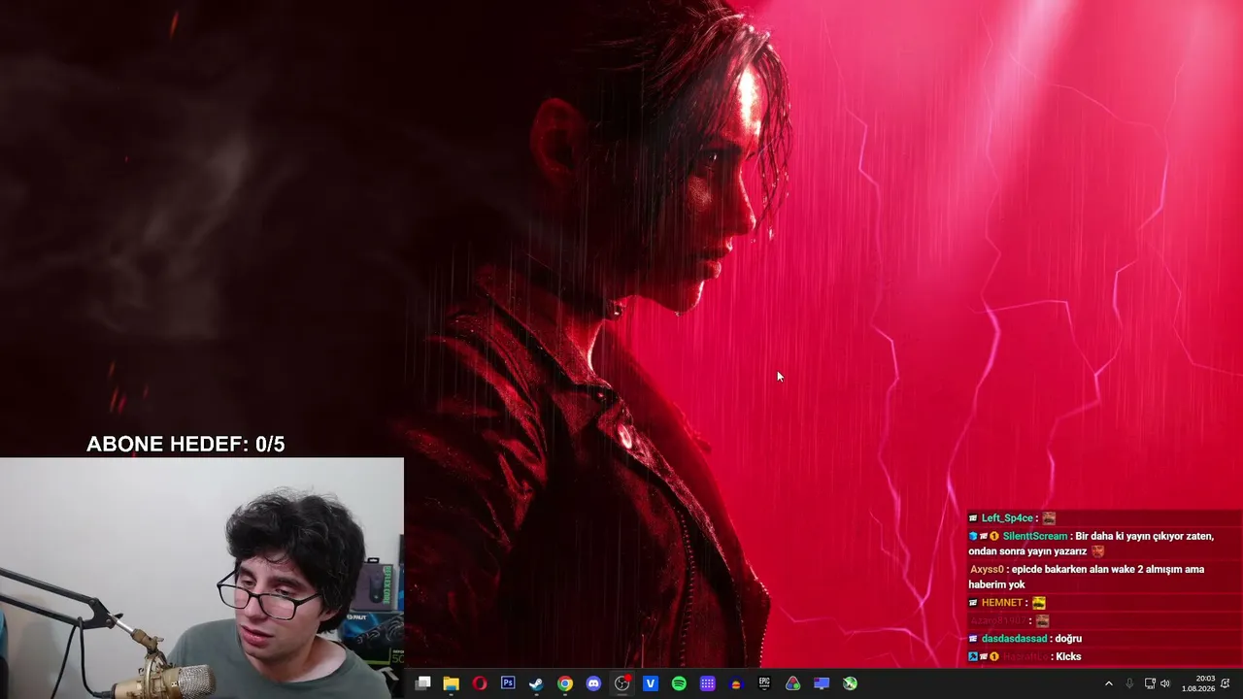
Task: Launch the Epic Games Launcher
Action: coord(764,683)
